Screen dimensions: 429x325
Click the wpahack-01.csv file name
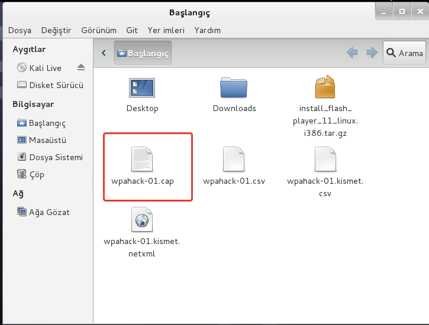(234, 181)
